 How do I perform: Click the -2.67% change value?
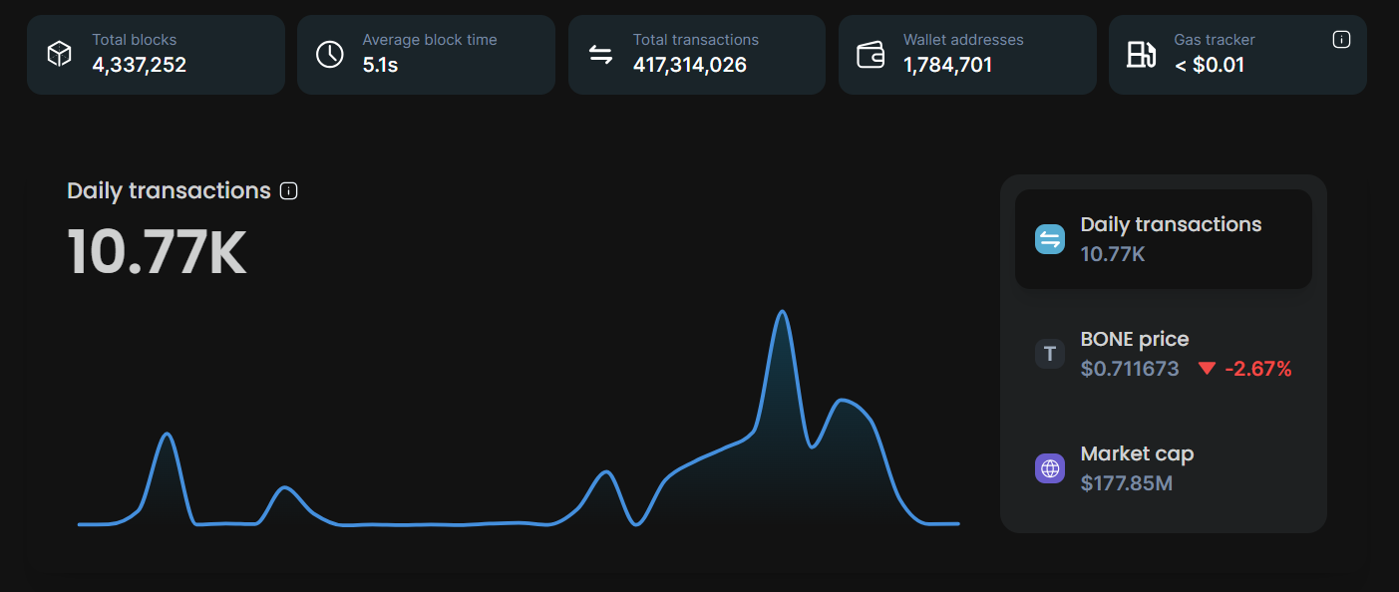pyautogui.click(x=1258, y=369)
